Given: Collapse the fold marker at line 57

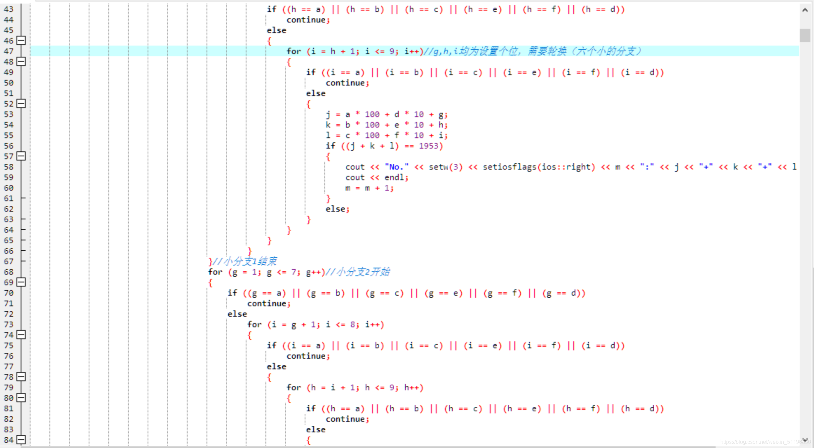Looking at the screenshot, I should (21, 156).
